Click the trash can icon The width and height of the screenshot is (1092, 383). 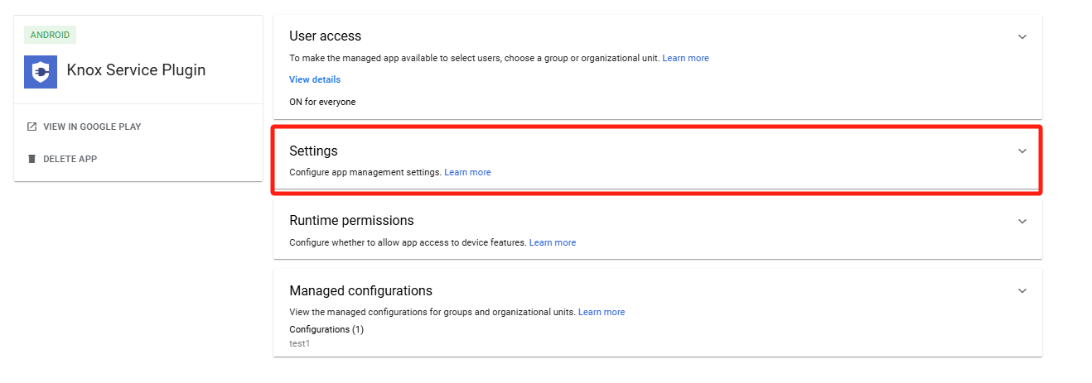point(31,158)
